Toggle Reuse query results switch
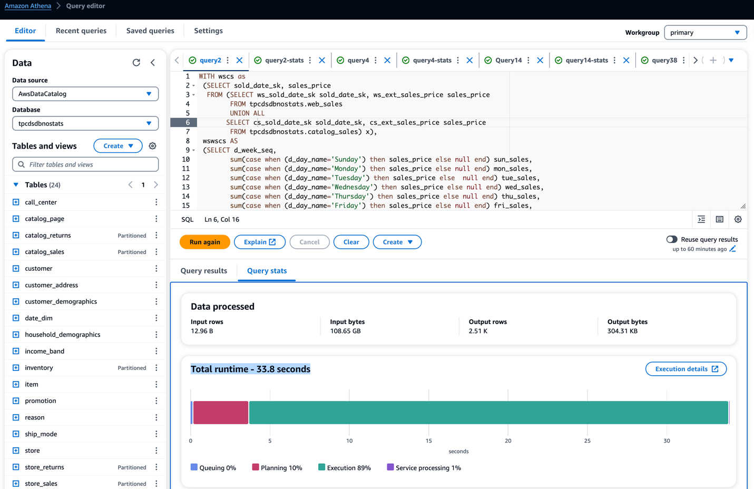This screenshot has width=754, height=489. [671, 239]
